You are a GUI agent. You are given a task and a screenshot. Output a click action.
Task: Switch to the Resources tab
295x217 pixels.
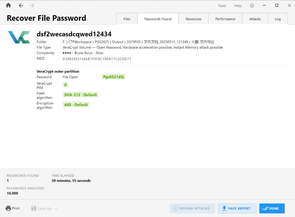(193, 19)
